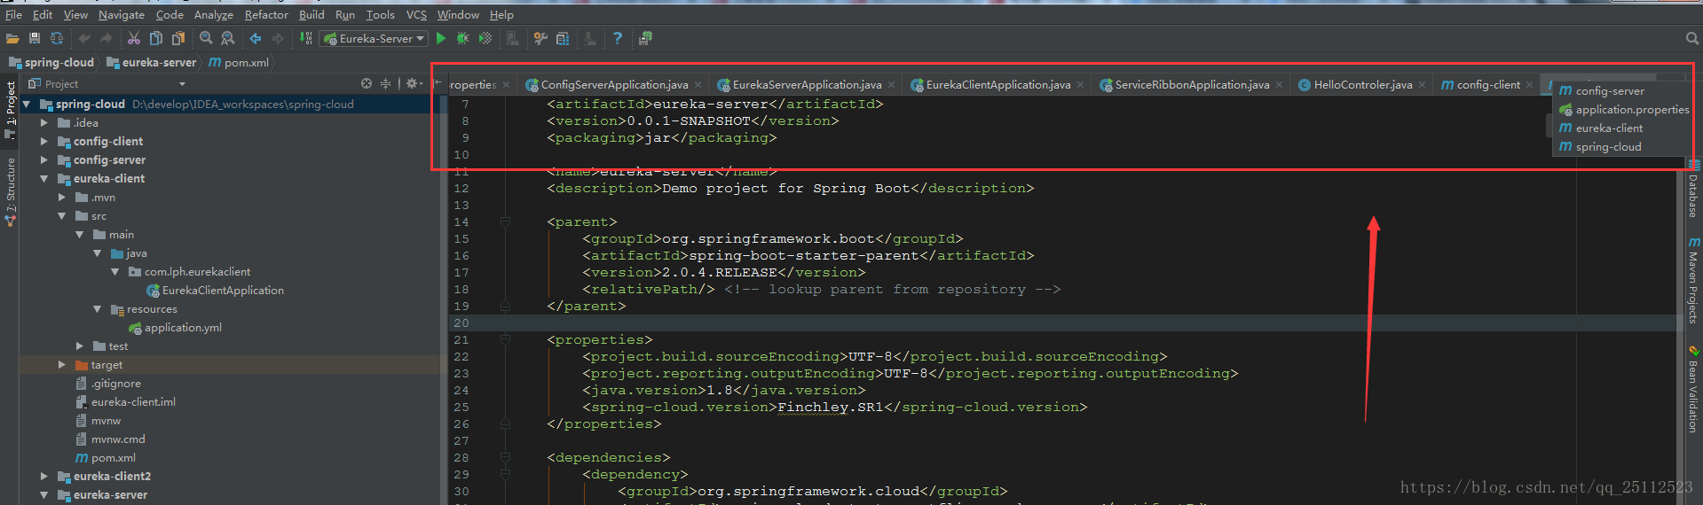Open the Eureka-Server run configuration dropdown
Image resolution: width=1703 pixels, height=505 pixels.
[x=375, y=38]
